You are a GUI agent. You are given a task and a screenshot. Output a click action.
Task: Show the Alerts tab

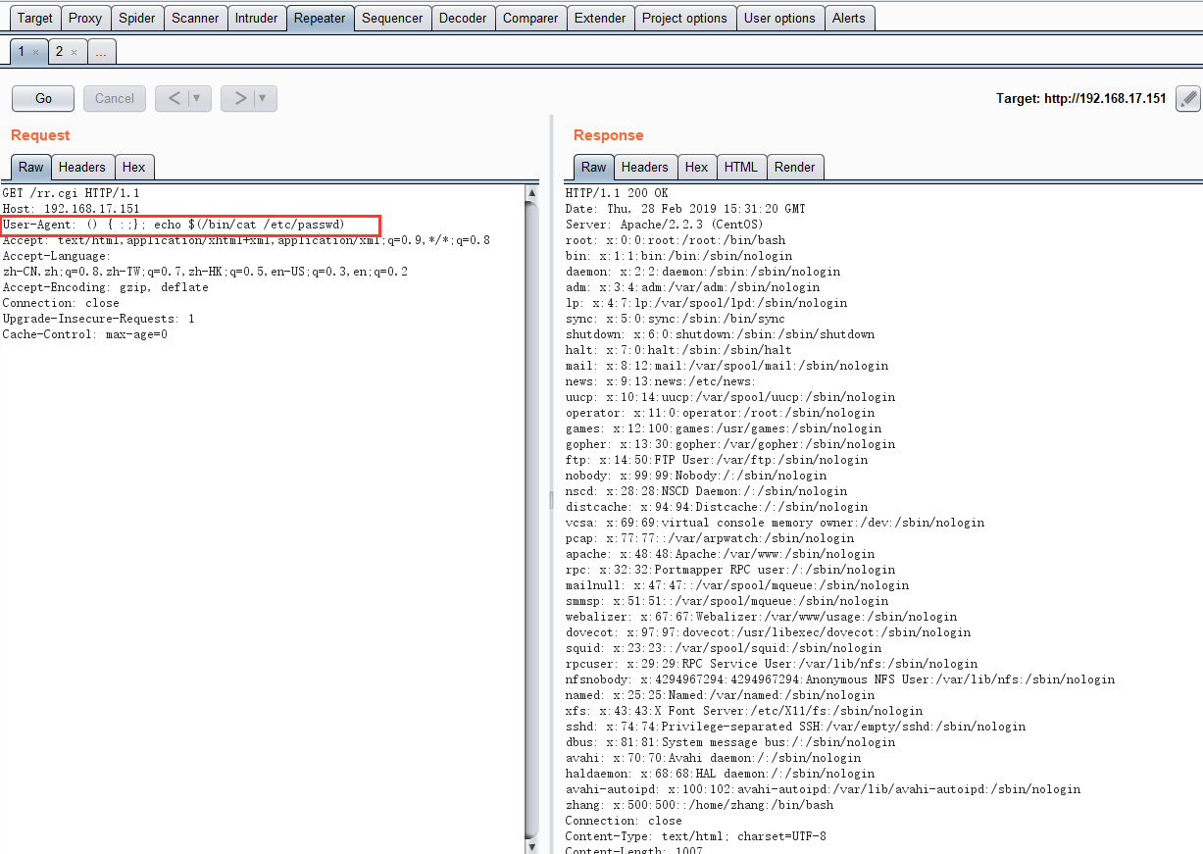coord(849,18)
